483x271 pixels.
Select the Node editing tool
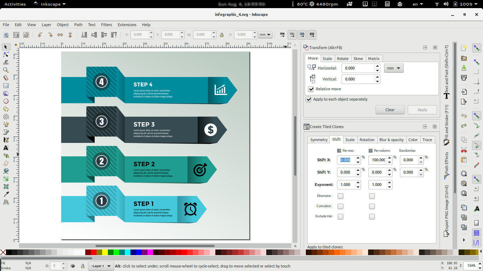5,55
